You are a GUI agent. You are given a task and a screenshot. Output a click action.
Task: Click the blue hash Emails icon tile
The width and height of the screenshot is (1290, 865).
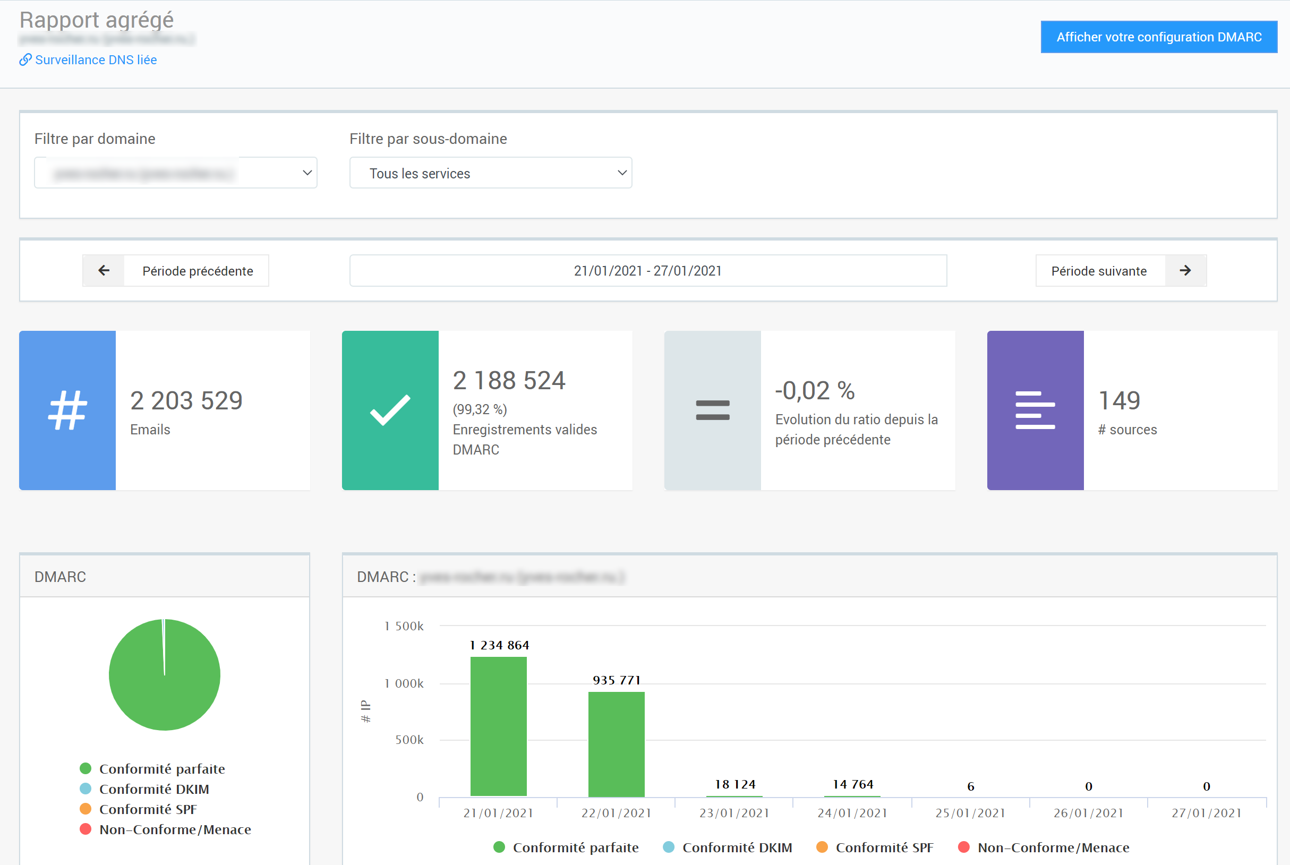[x=67, y=410]
